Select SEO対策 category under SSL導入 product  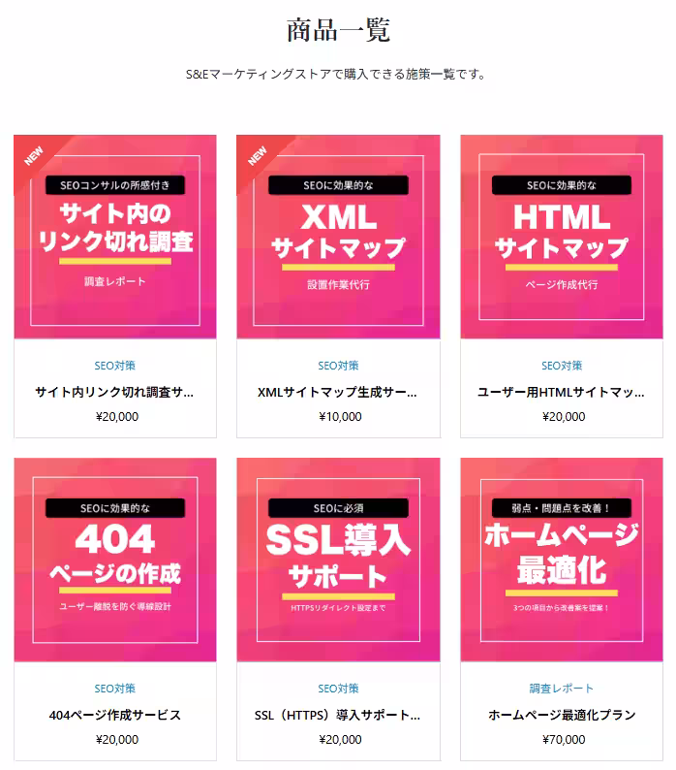click(338, 689)
